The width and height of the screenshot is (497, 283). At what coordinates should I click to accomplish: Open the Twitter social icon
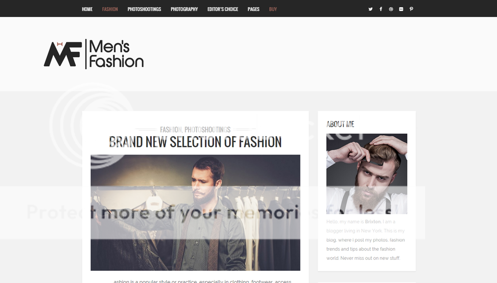pyautogui.click(x=370, y=9)
